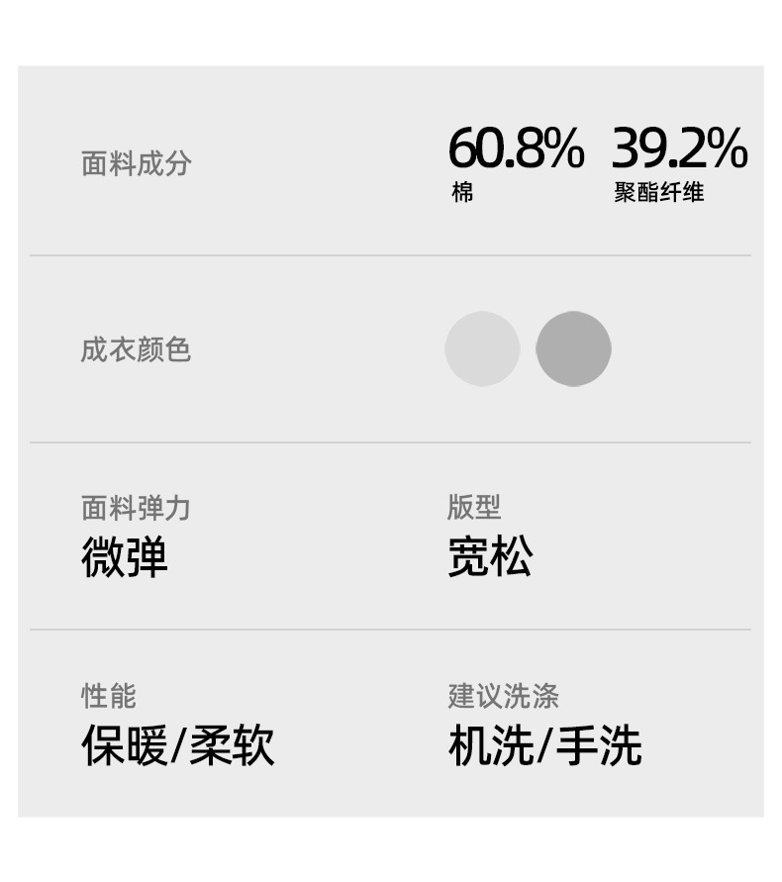782x882 pixels.
Task: Click the 保暖 text
Action: click(125, 745)
